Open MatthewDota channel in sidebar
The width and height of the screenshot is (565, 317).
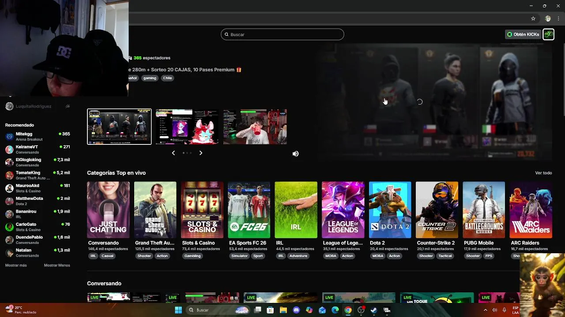point(38,201)
